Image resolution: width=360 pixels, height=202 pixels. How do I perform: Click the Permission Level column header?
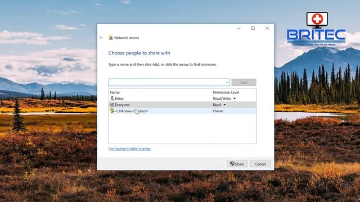coord(226,92)
